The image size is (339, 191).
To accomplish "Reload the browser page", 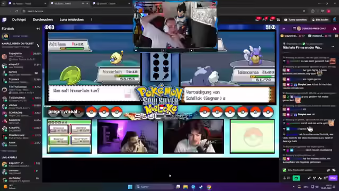I will 16,11.
